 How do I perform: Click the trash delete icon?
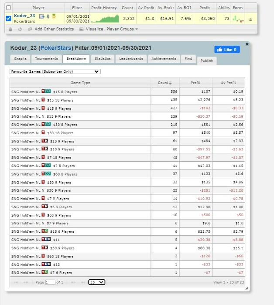(10, 29)
